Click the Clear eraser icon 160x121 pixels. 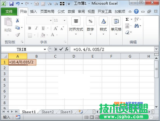pos(127,32)
